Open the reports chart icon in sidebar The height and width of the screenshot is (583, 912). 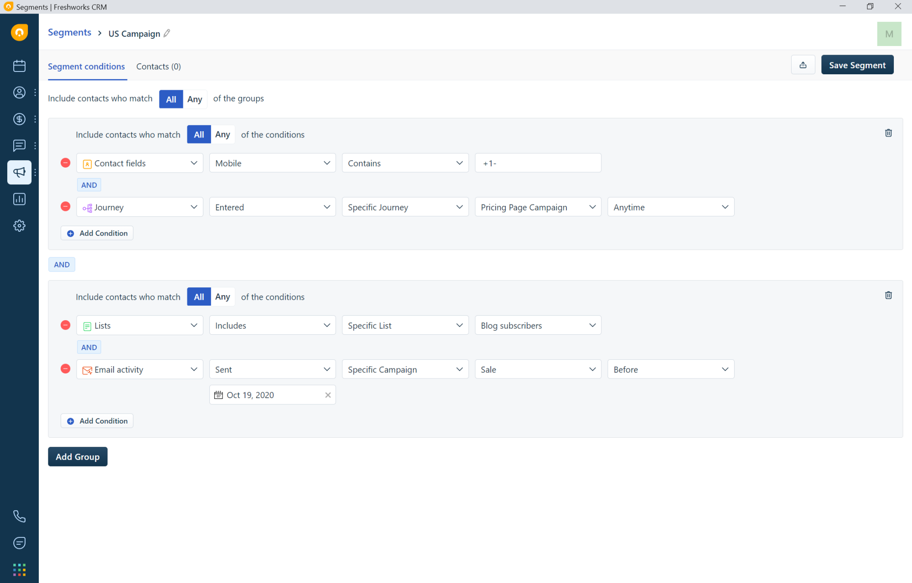coord(19,199)
